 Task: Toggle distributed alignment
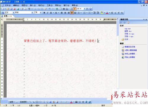(x=75, y=13)
